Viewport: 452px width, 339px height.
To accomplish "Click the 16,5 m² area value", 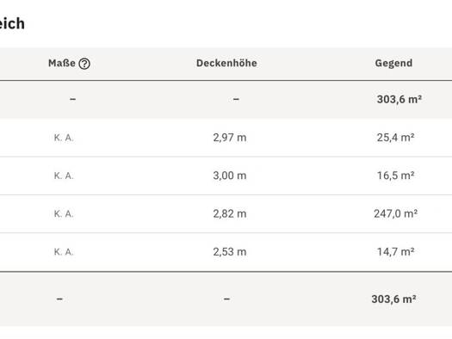I will (x=395, y=176).
